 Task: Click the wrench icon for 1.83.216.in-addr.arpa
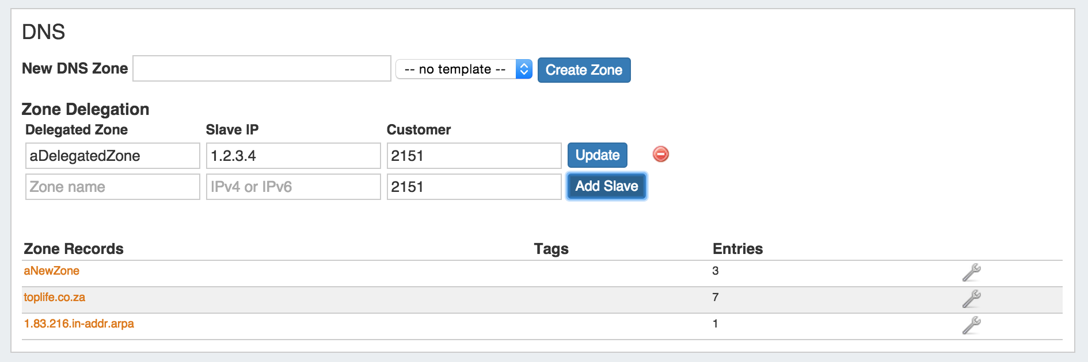coord(971,325)
